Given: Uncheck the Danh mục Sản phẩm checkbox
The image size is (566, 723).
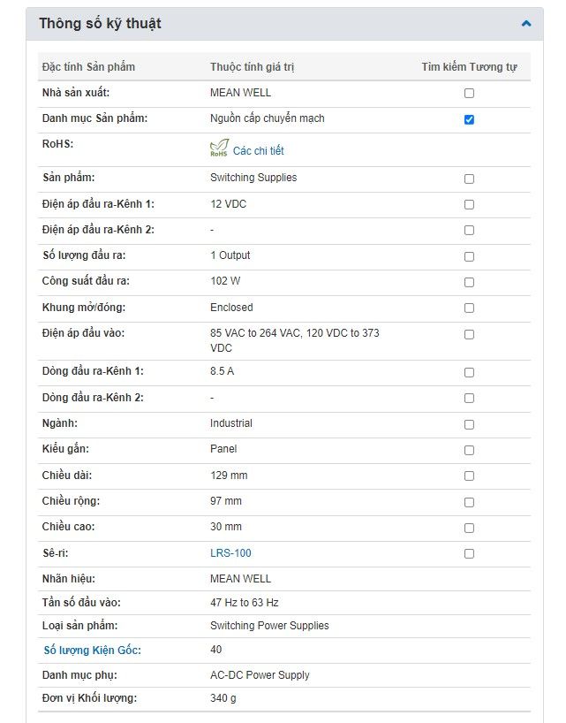Looking at the screenshot, I should point(469,119).
